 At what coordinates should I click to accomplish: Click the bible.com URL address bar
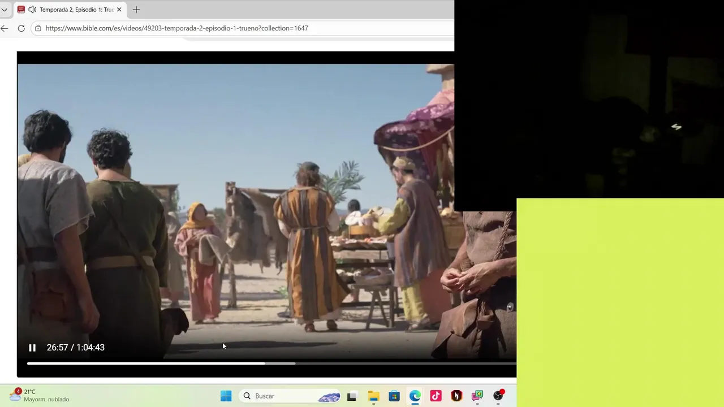click(x=243, y=28)
